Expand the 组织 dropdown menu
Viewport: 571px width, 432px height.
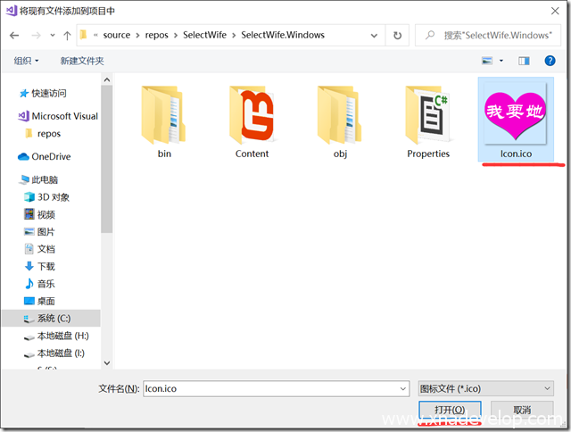click(27, 61)
